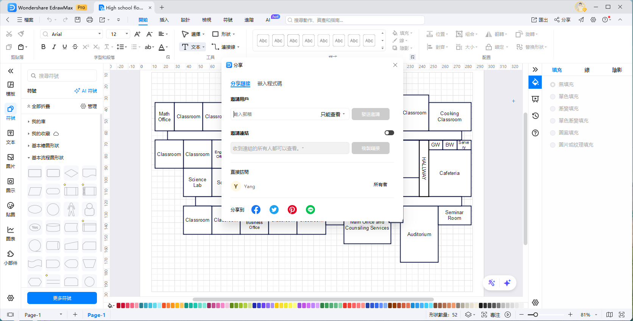Select the 無填充 fill option

(553, 85)
